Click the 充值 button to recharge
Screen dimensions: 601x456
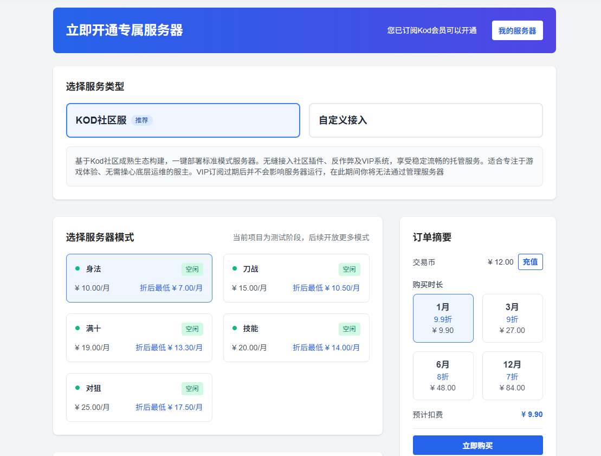coord(530,261)
